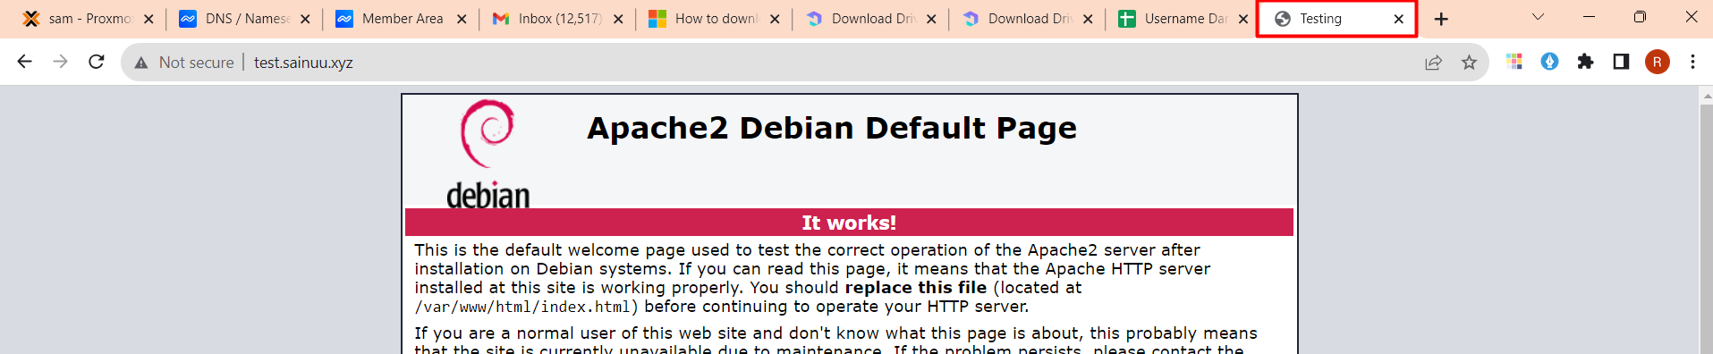Open the Extensions puzzle piece menu

point(1586,62)
